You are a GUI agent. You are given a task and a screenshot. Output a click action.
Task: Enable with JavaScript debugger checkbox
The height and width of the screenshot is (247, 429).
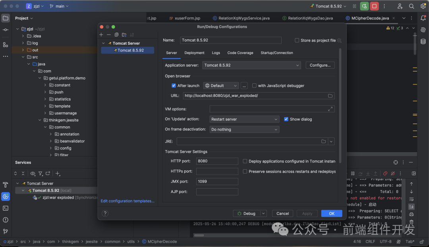coord(254,86)
